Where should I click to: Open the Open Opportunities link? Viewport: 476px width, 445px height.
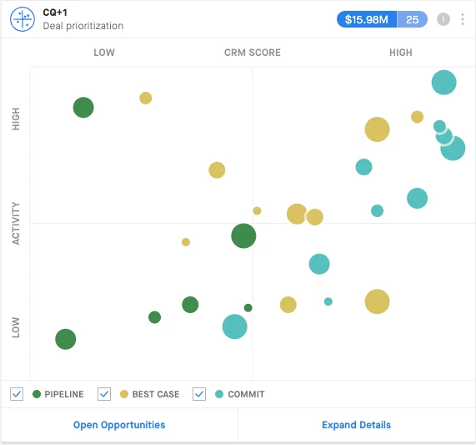click(x=119, y=425)
